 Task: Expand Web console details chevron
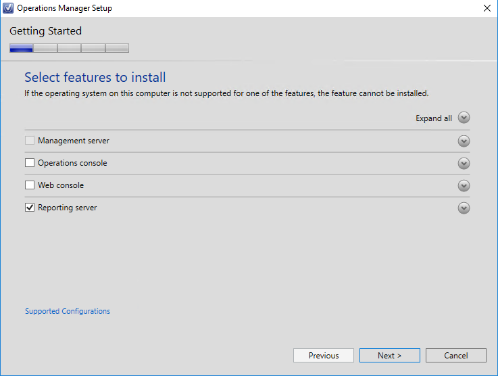click(464, 185)
